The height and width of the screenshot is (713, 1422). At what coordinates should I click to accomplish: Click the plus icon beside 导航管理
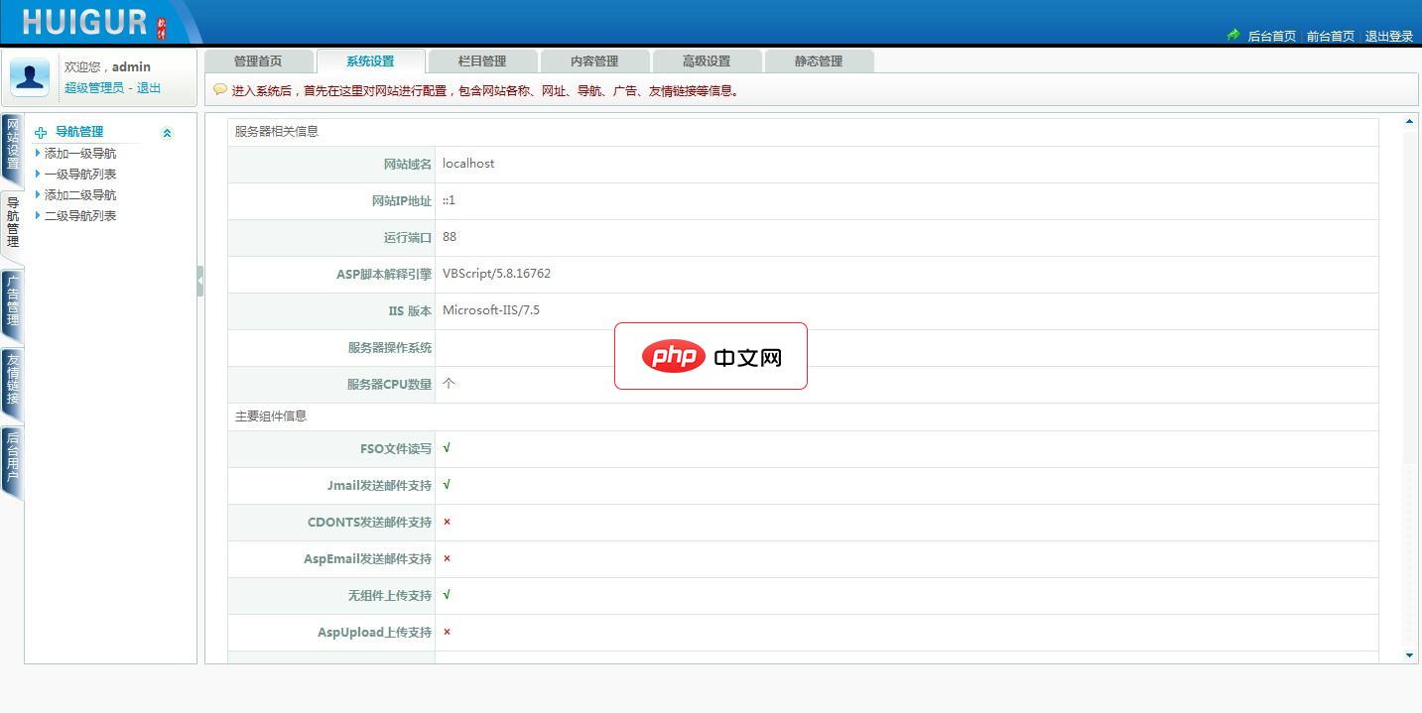click(41, 132)
